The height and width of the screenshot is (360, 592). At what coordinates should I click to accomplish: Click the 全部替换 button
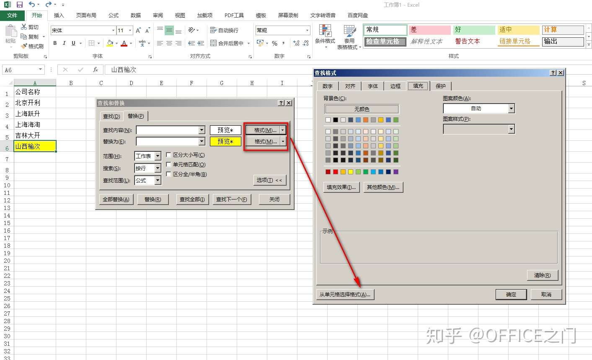point(116,199)
